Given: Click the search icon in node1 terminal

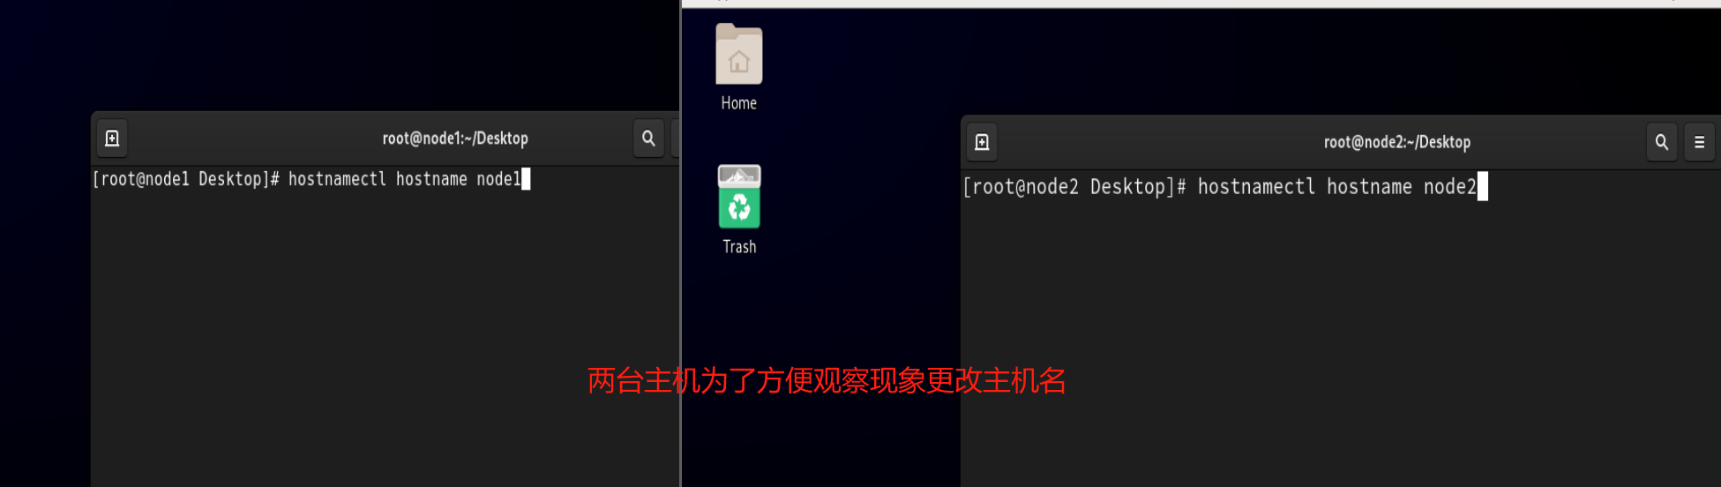Looking at the screenshot, I should (x=648, y=139).
